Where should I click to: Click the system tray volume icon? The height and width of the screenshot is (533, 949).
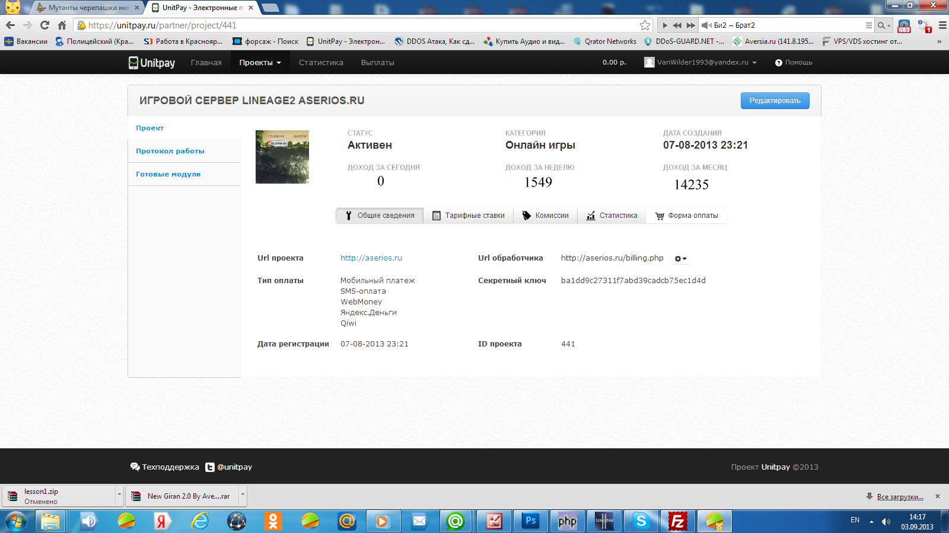pyautogui.click(x=886, y=521)
